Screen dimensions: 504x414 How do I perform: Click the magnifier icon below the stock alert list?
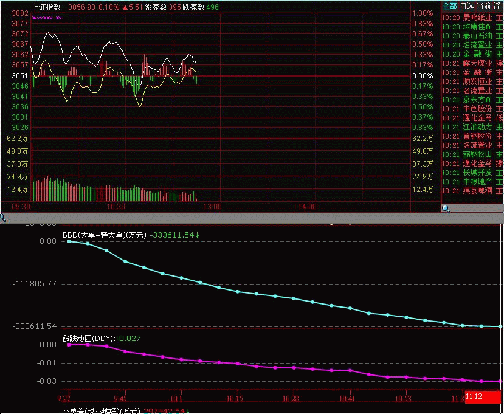coord(446,209)
